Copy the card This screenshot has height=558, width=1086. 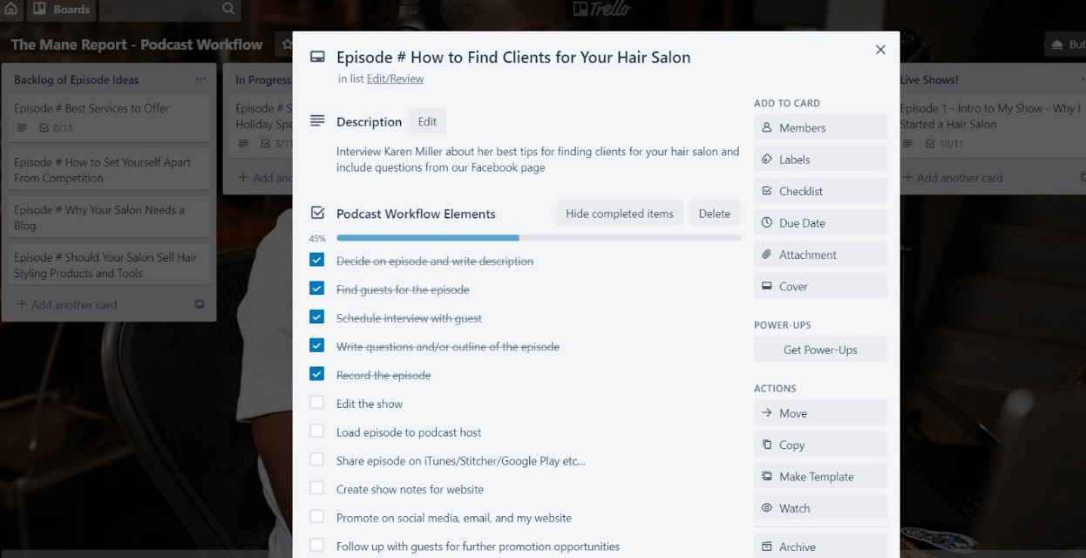pos(820,445)
